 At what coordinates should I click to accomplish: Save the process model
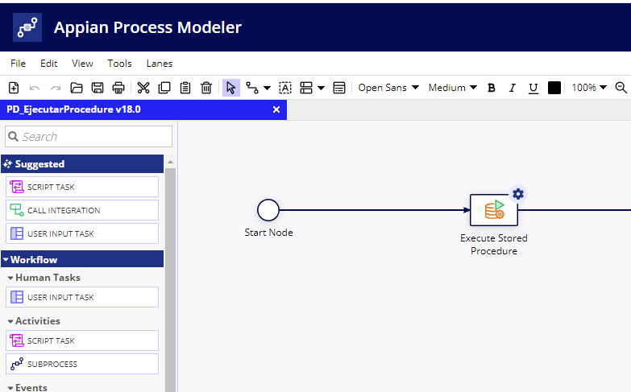click(98, 88)
